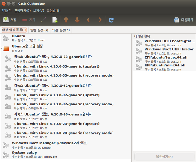Click the '하위 메뉴' subtitle text

point(17,51)
